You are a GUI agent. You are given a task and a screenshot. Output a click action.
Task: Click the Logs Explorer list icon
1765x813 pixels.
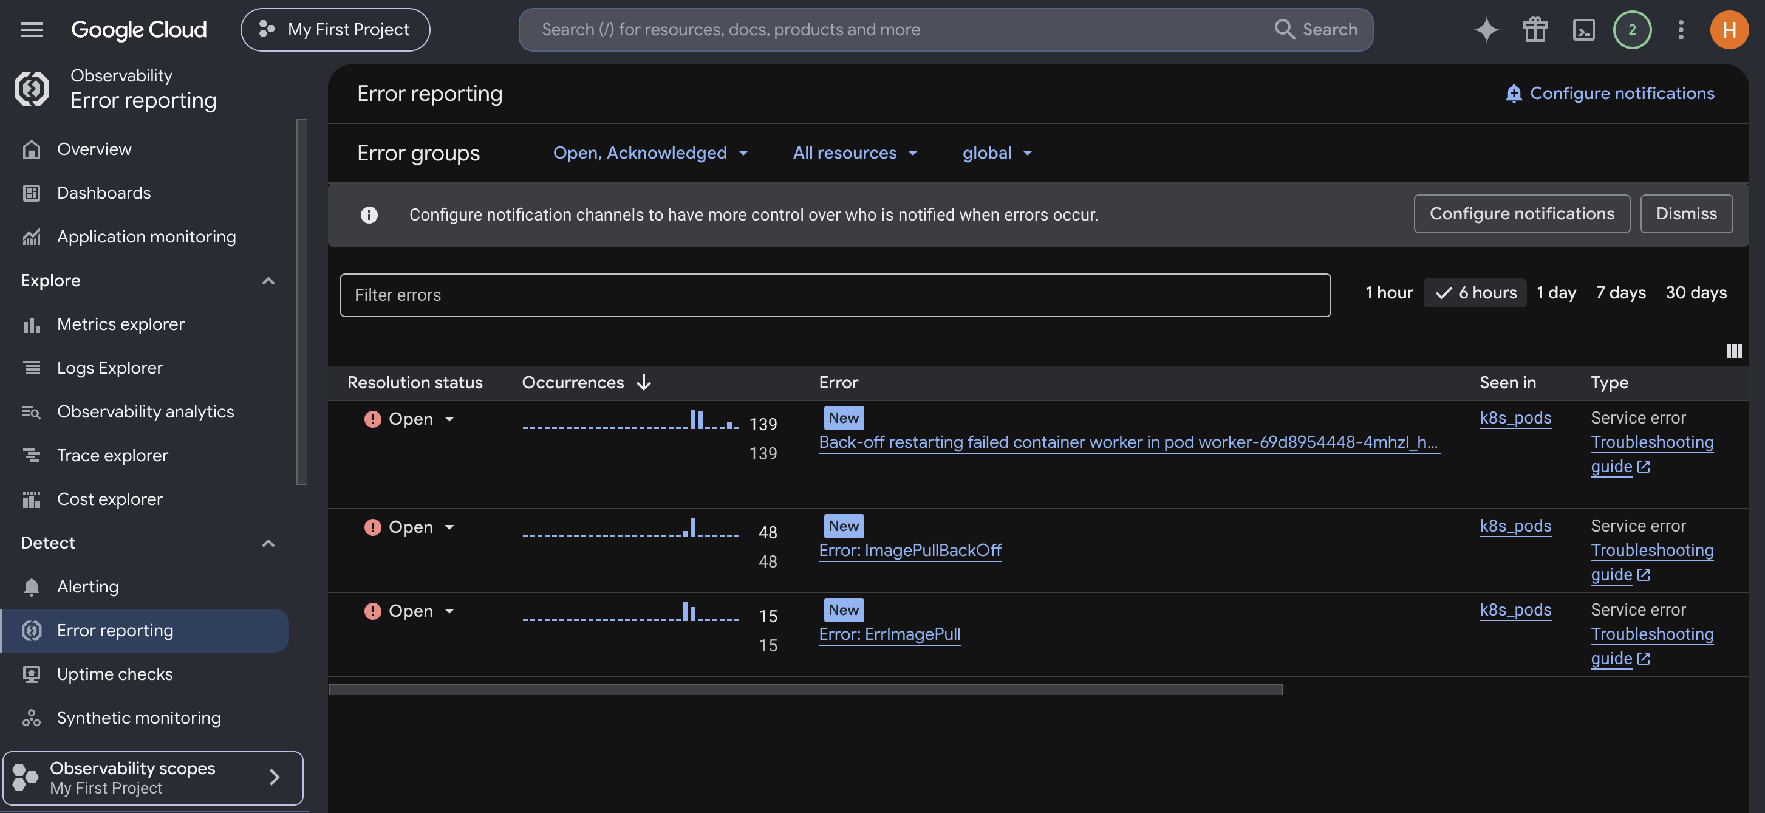coord(32,368)
